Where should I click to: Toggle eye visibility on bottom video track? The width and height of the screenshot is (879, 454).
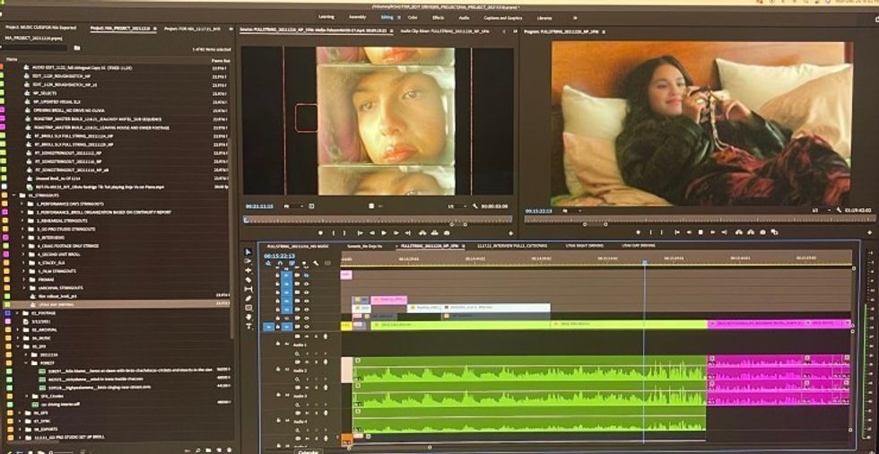click(x=306, y=327)
